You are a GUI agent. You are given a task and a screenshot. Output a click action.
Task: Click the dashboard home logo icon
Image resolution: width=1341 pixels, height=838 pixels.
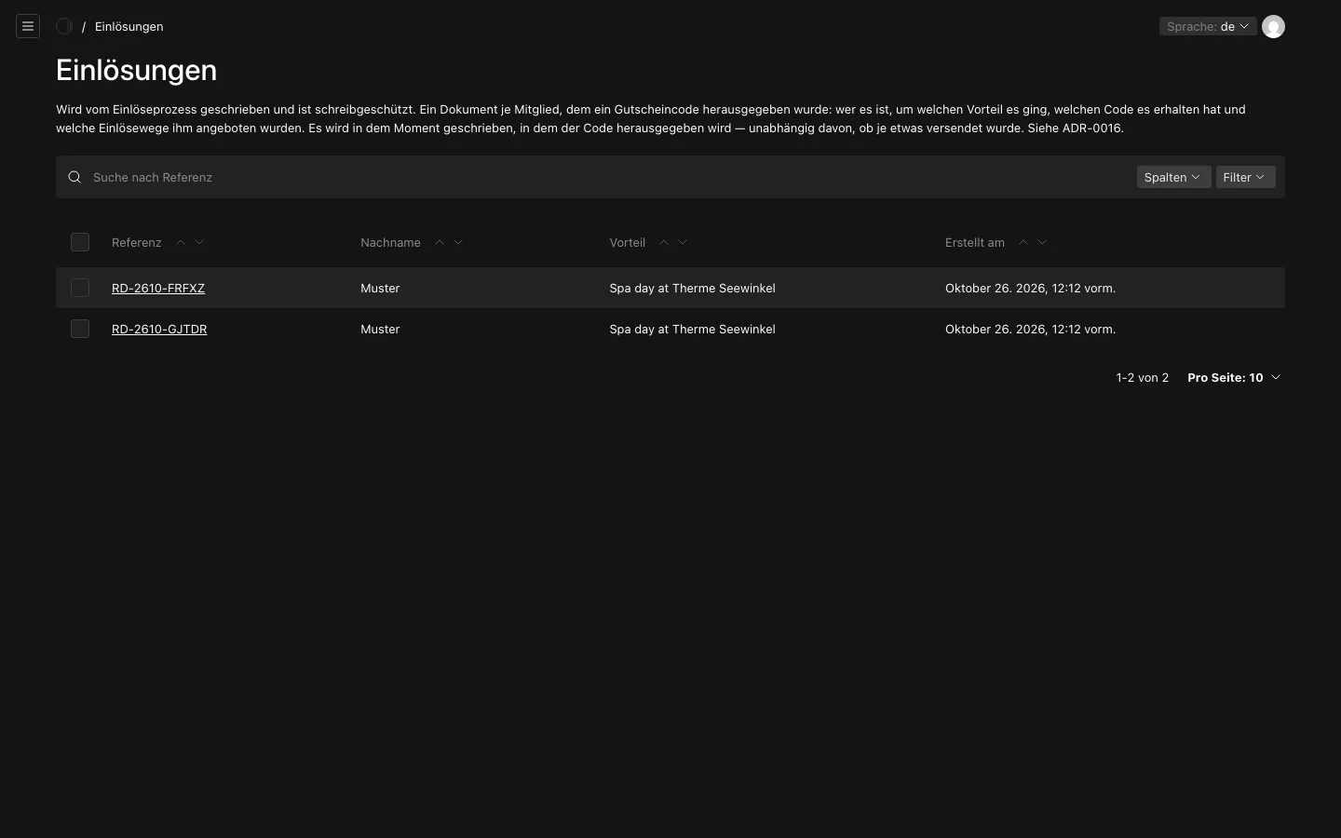tap(64, 26)
